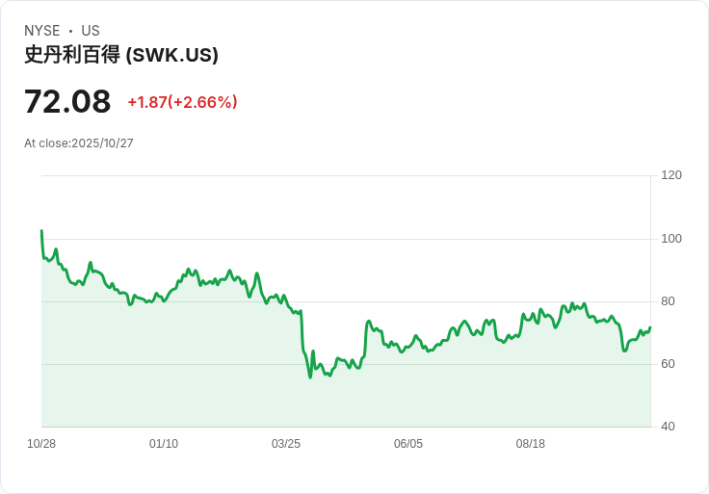Click the 03/25 date axis label
The image size is (709, 494).
pos(286,444)
